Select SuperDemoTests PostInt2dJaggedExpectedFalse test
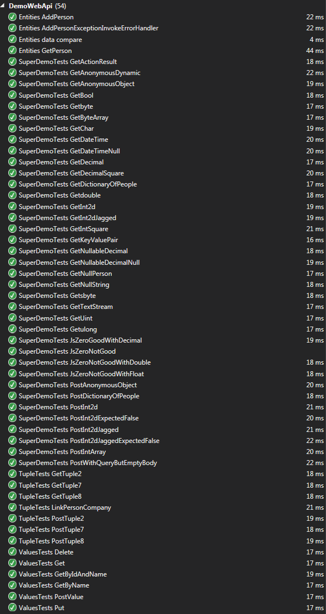This screenshot has width=326, height=614. 163,441
